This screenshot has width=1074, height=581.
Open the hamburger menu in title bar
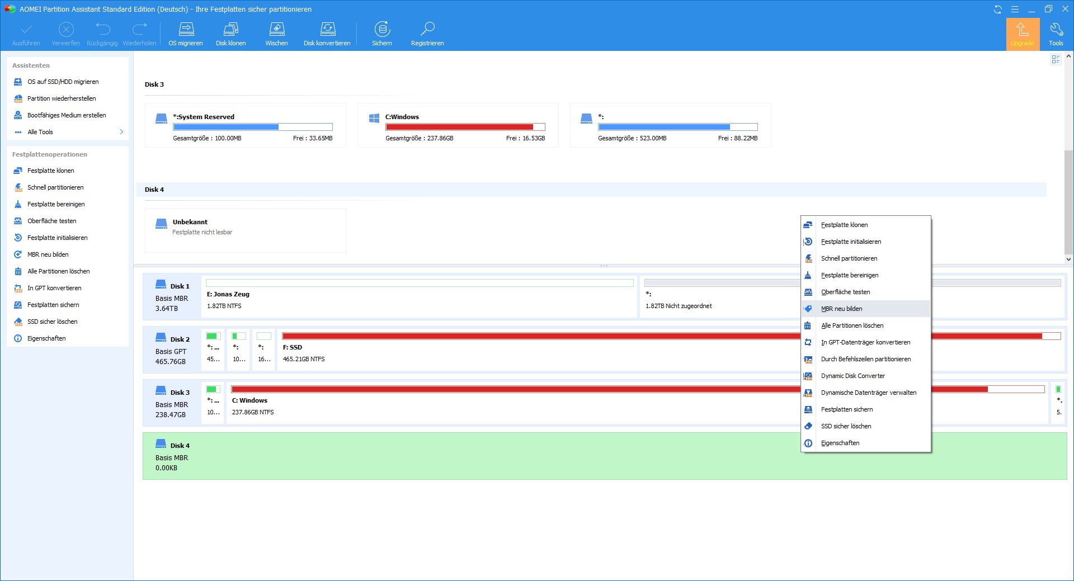coord(1015,9)
